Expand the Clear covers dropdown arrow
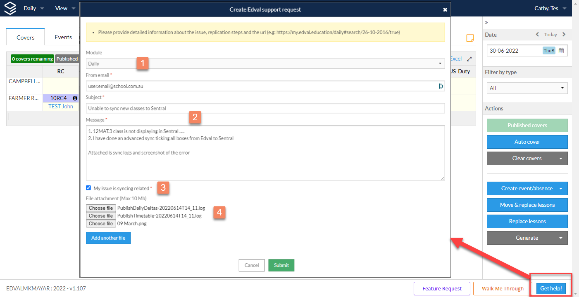Screen dimensions: 579x297 pyautogui.click(x=561, y=158)
